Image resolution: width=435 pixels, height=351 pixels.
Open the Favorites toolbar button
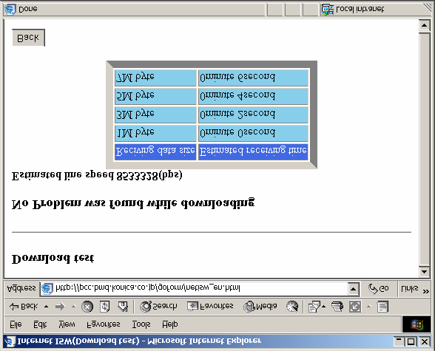[210, 307]
